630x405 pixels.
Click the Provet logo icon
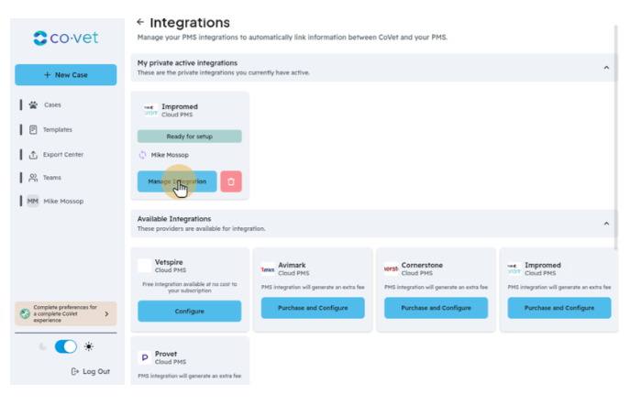pos(145,357)
